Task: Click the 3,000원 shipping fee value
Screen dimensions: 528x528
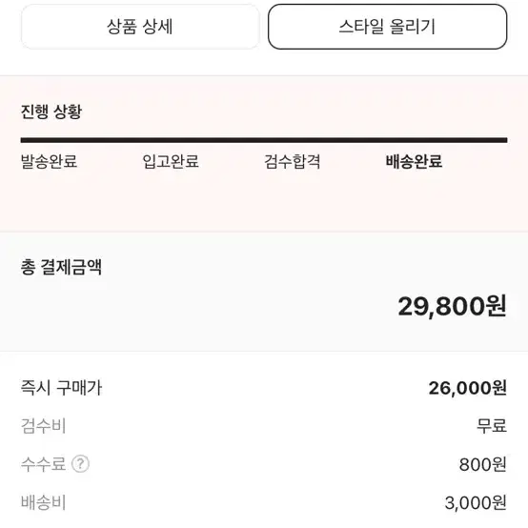Action: (x=476, y=503)
